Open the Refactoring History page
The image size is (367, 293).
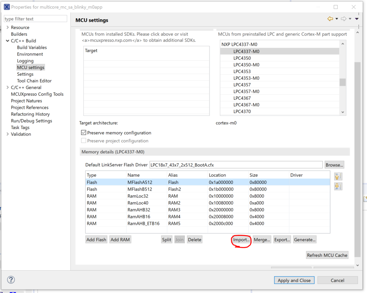coord(30,114)
